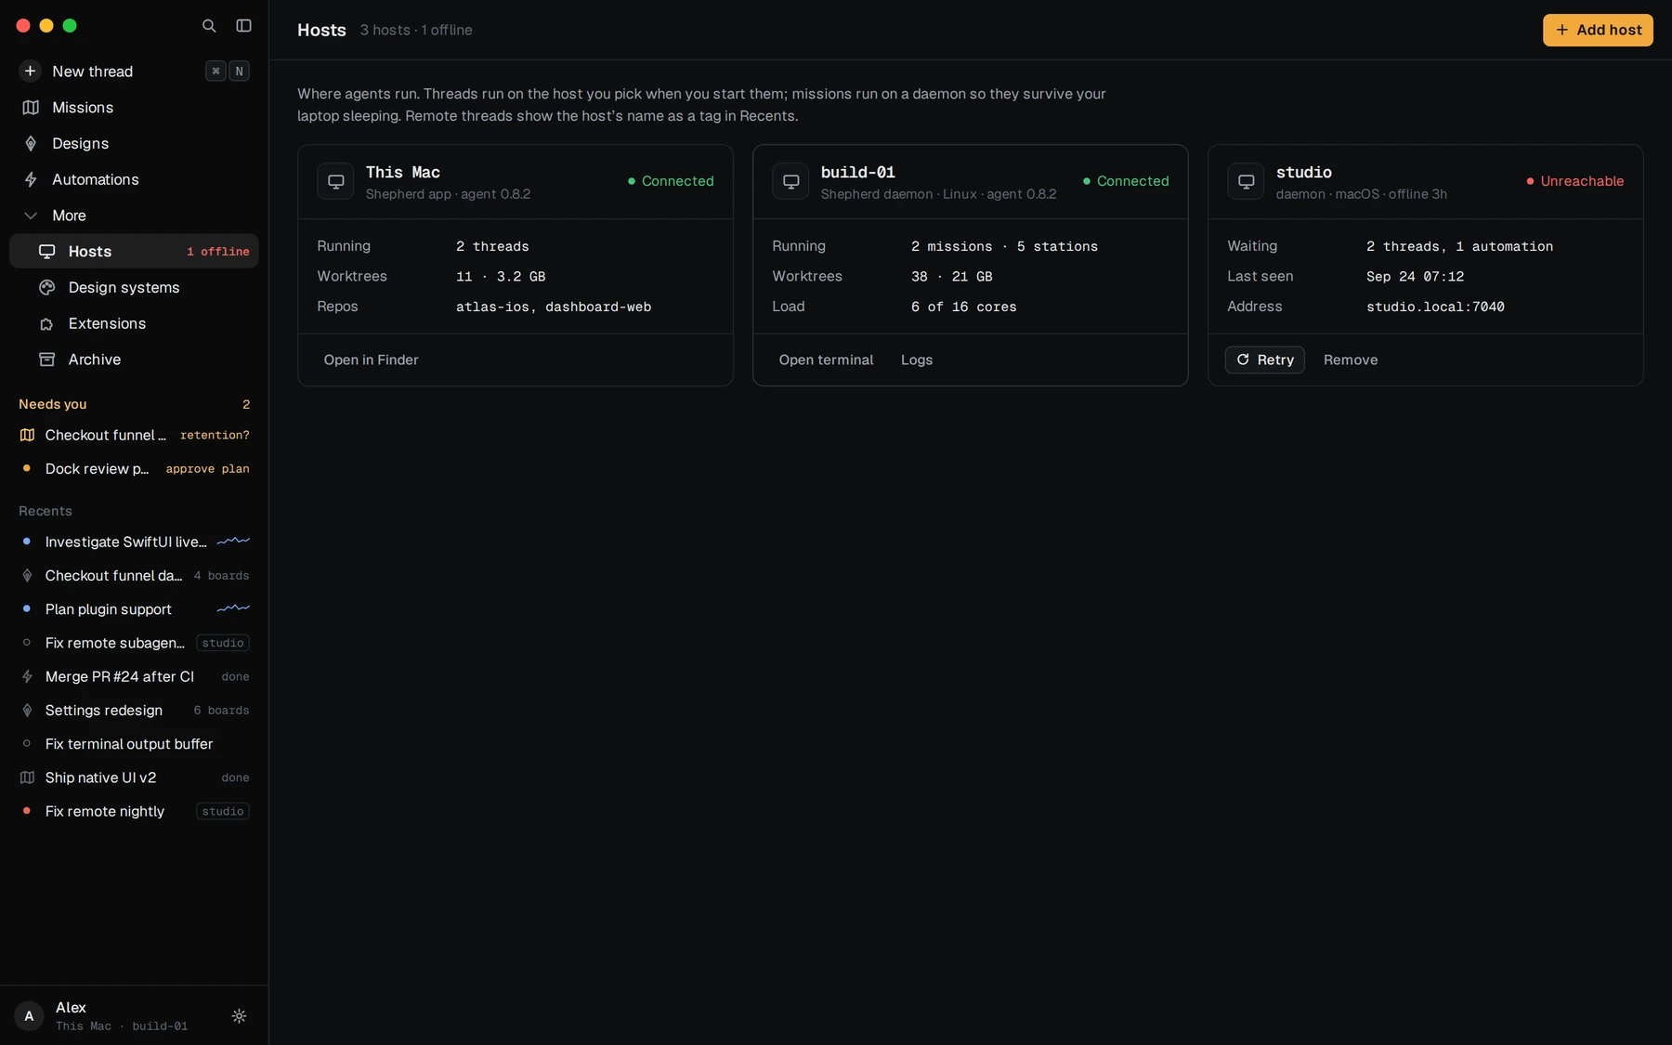This screenshot has width=1672, height=1045.
Task: Click the atlas-ios, dashboard-web repos value
Action: (554, 307)
